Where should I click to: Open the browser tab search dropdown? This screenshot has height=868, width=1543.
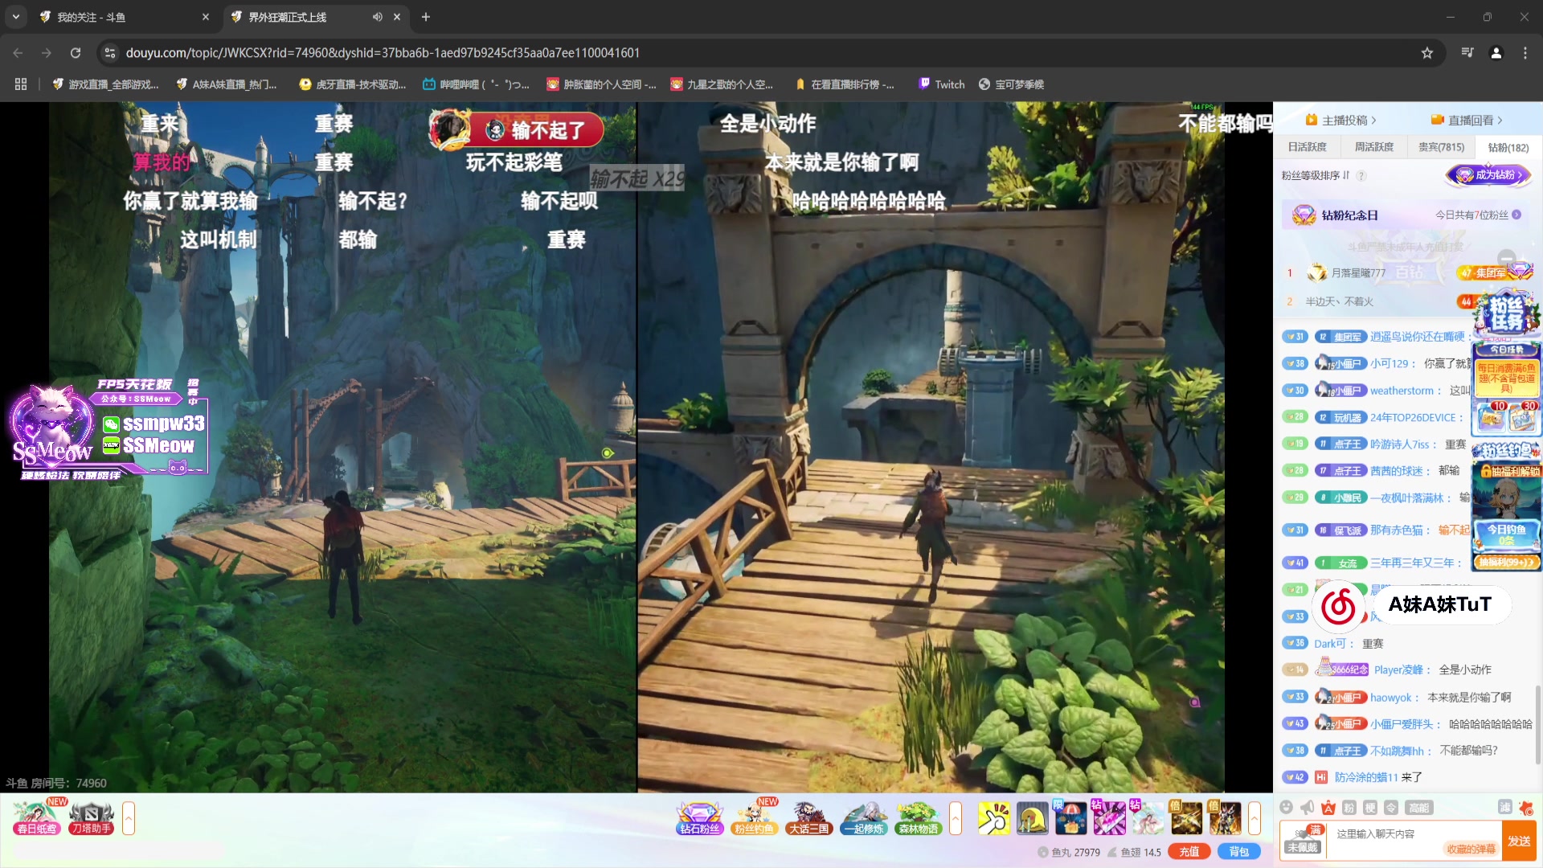(x=15, y=17)
